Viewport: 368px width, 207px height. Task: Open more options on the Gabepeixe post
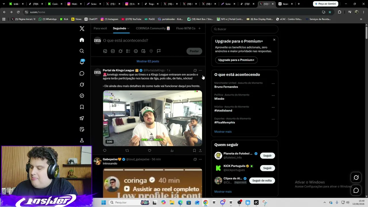pyautogui.click(x=200, y=159)
